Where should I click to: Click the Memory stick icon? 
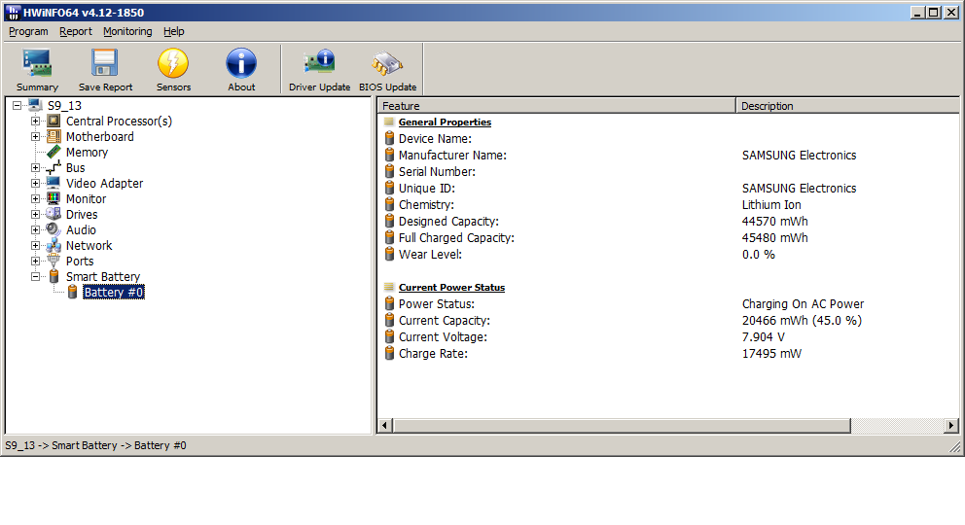[54, 152]
